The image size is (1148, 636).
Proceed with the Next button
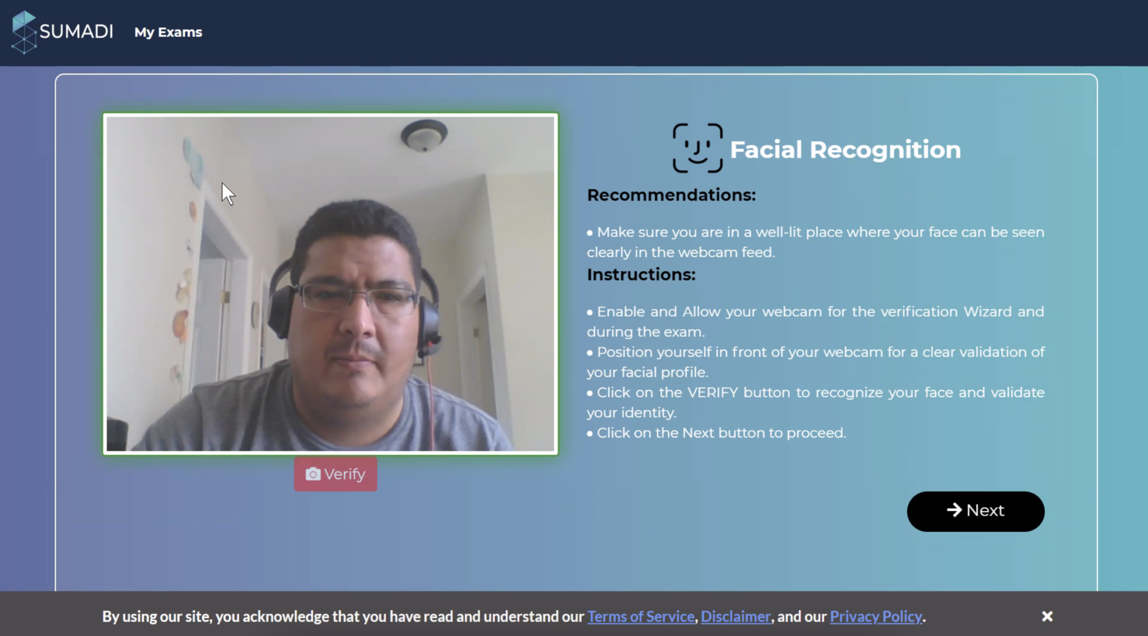tap(975, 511)
